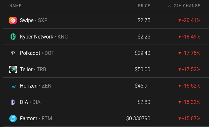The width and height of the screenshot is (209, 127).
Task: Sort the list by NAME header
Action: [x=15, y=6]
